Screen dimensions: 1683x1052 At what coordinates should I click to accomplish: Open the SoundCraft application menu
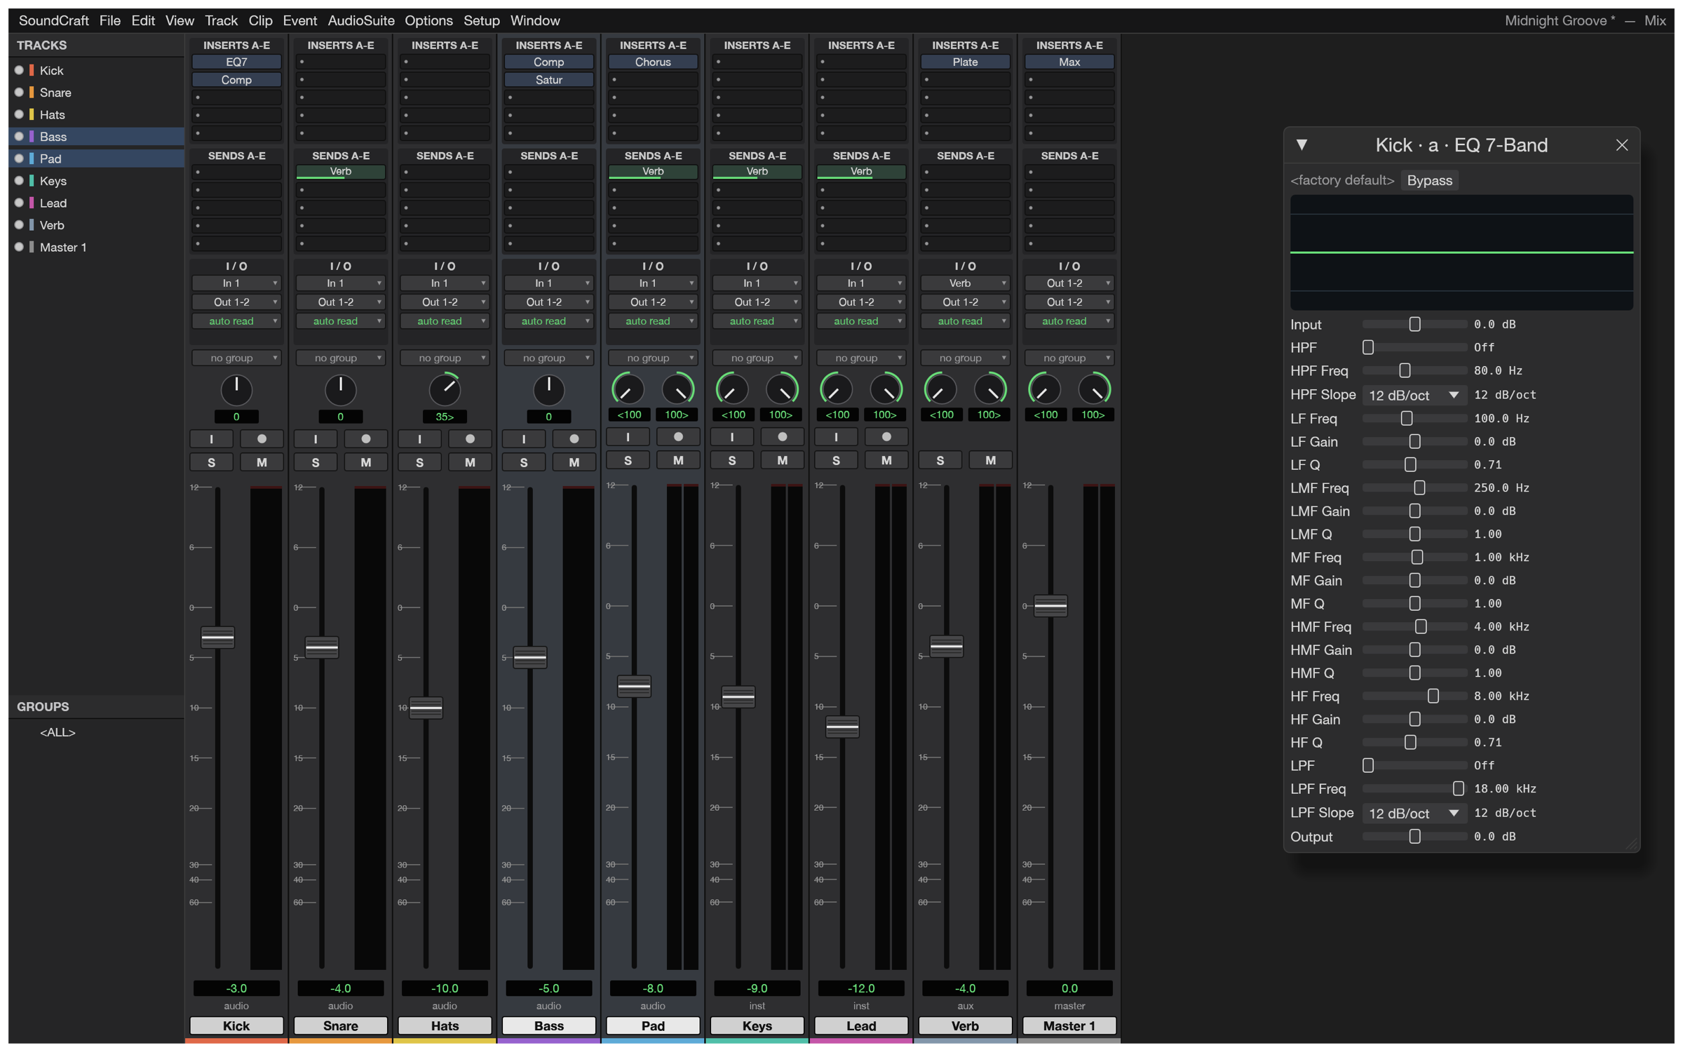tap(54, 21)
